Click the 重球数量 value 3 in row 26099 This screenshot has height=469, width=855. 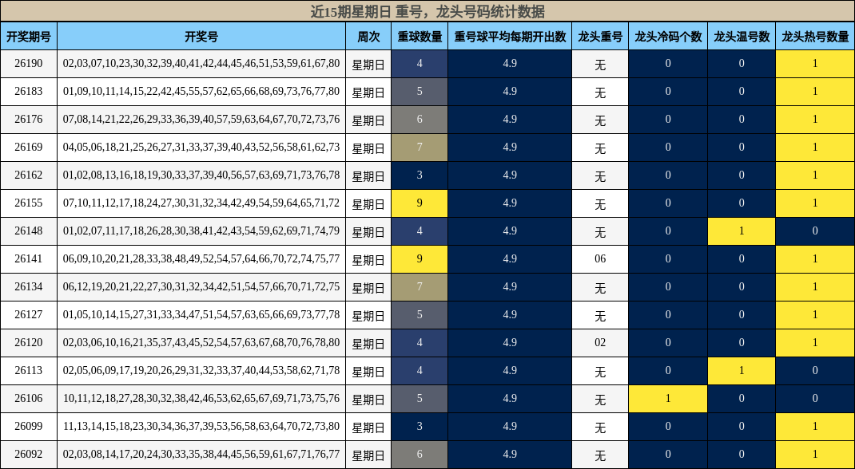[x=420, y=427]
